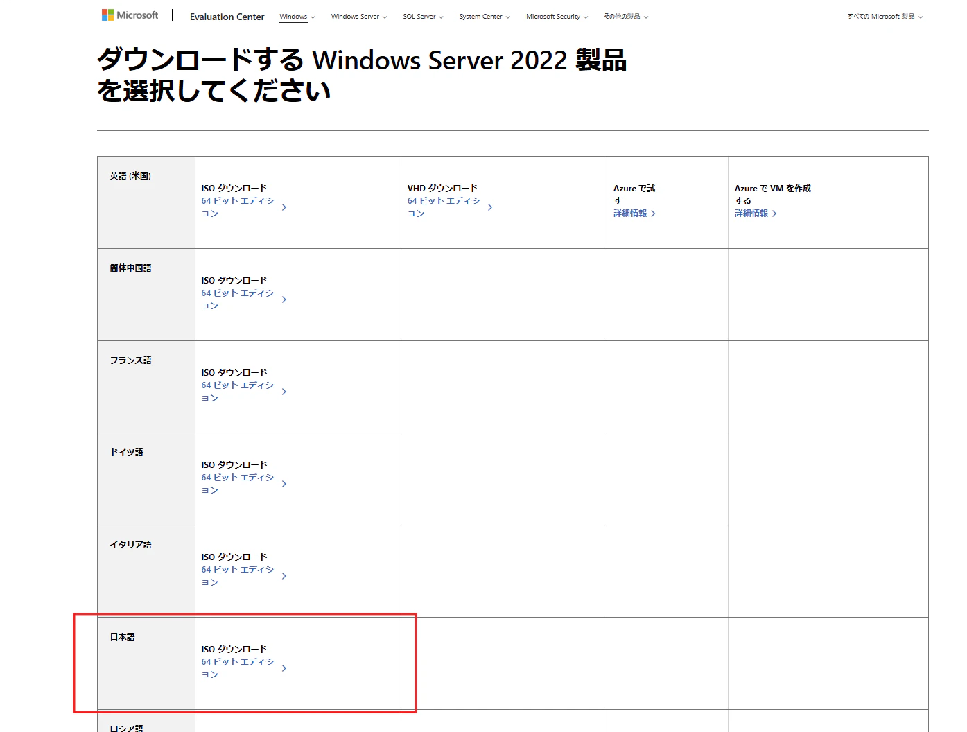Click ISO ダウンロード heading in 簡体中国語 row
967x732 pixels.
[234, 281]
